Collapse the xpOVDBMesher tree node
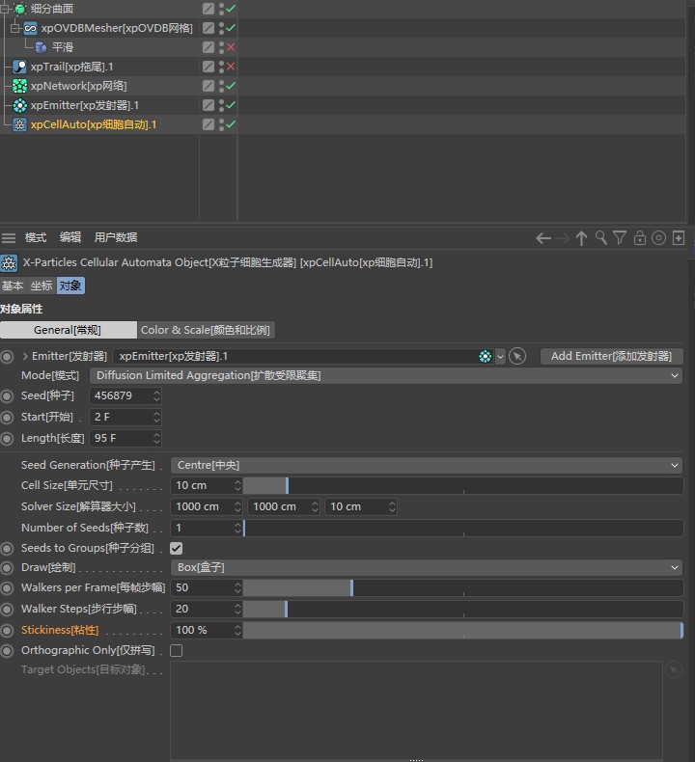 tap(15, 28)
